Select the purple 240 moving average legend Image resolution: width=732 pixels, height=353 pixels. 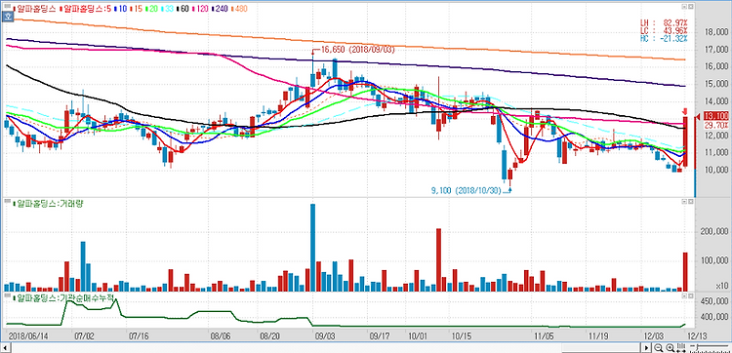(220, 9)
